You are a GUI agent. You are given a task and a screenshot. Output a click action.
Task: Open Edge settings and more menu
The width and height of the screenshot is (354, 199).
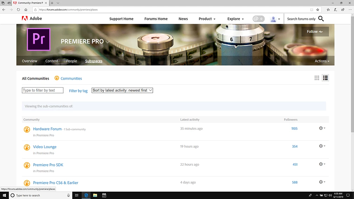pos(350,10)
